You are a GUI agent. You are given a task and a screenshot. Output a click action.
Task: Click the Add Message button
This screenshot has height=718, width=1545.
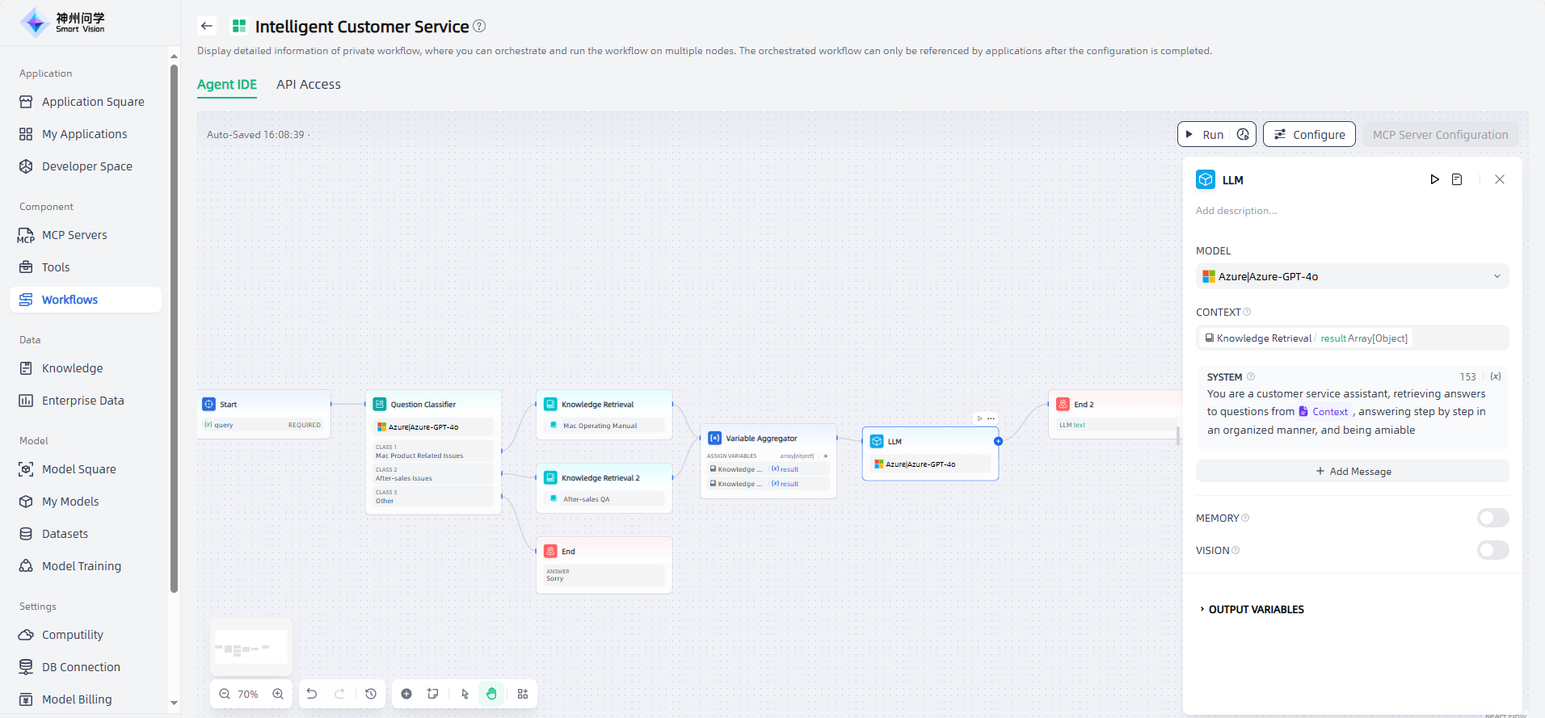point(1352,472)
